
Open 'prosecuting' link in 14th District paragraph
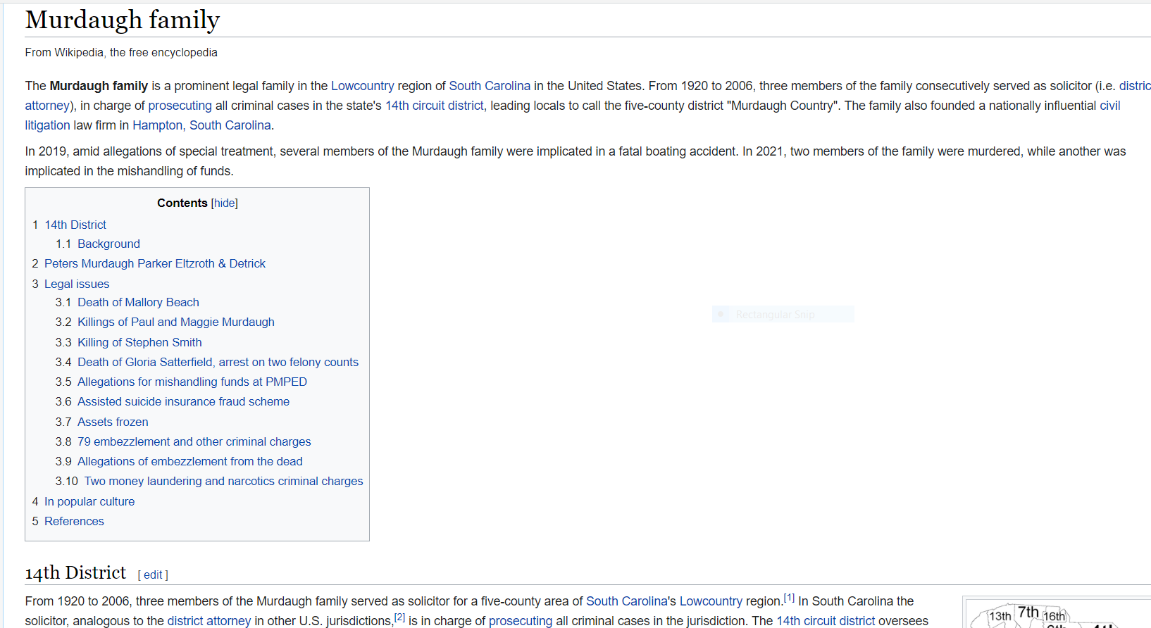click(521, 621)
